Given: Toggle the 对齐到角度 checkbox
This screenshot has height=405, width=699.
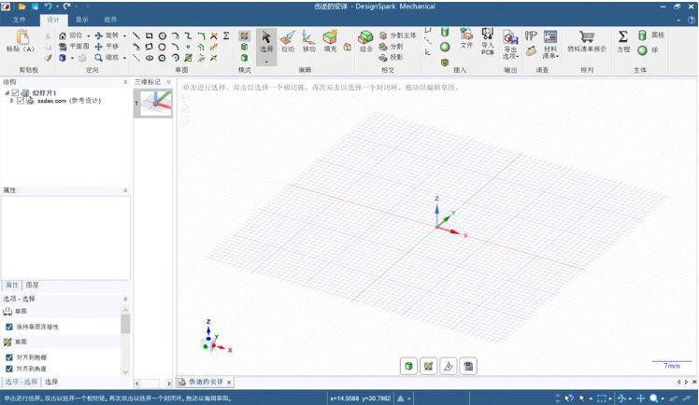Looking at the screenshot, I should coord(9,369).
